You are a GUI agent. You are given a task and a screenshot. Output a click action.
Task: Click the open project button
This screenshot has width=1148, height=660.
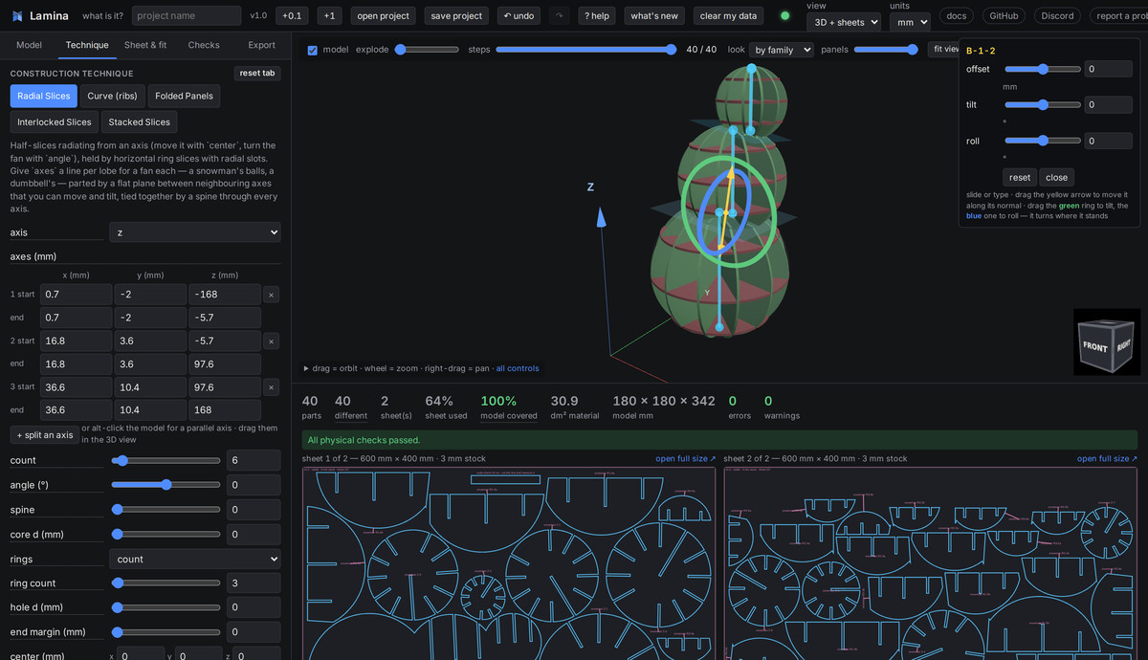[384, 15]
